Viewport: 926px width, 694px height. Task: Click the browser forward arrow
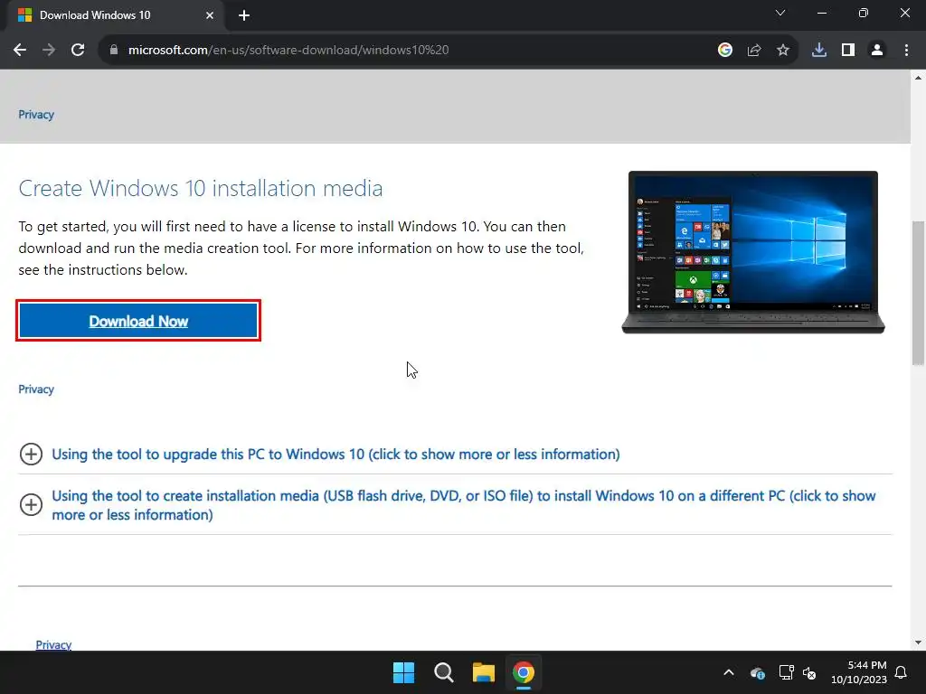point(49,51)
